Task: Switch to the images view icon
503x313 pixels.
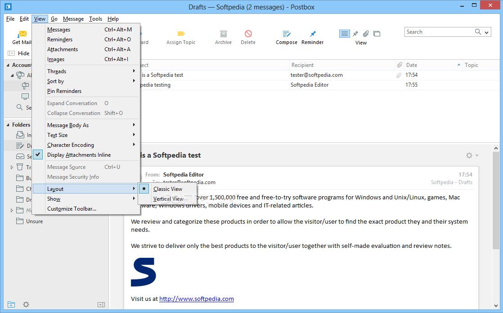Action: click(377, 34)
